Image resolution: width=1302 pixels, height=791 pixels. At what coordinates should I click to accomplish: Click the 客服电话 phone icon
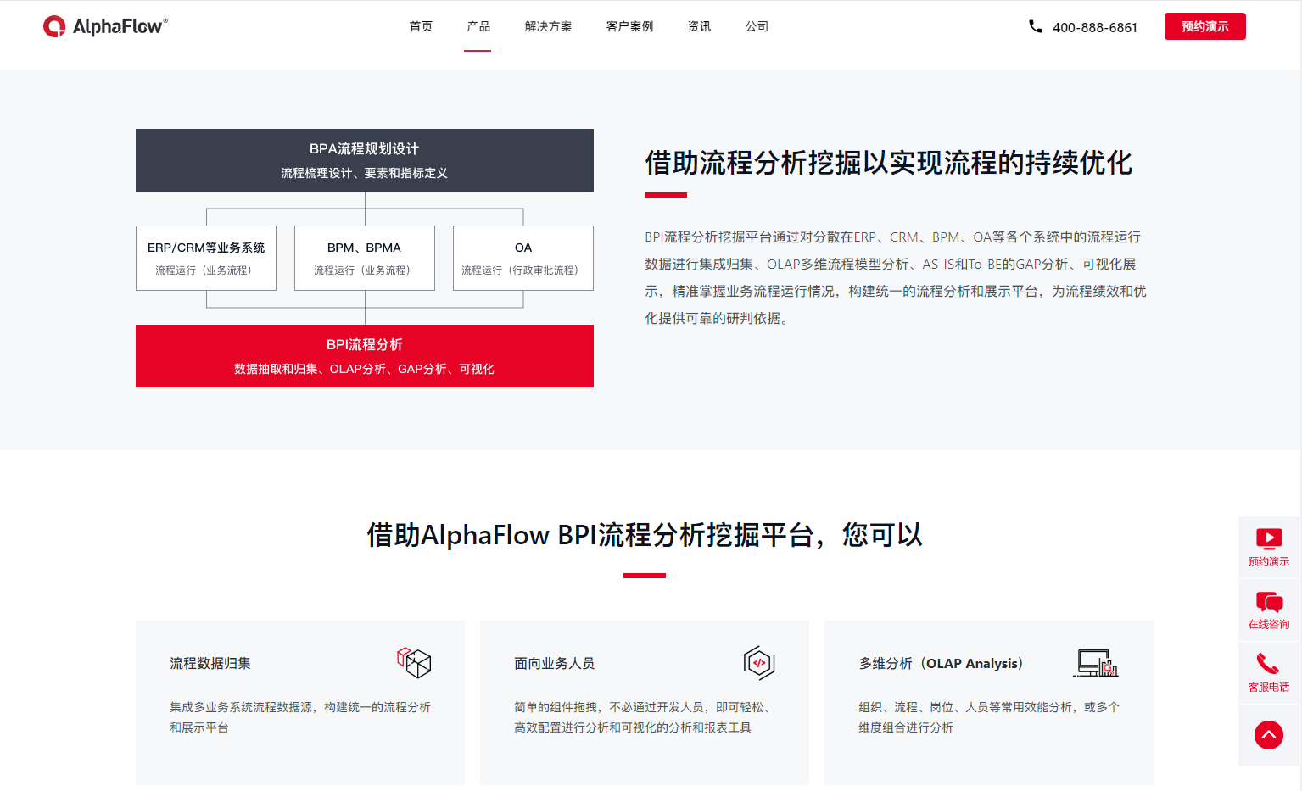(1268, 664)
